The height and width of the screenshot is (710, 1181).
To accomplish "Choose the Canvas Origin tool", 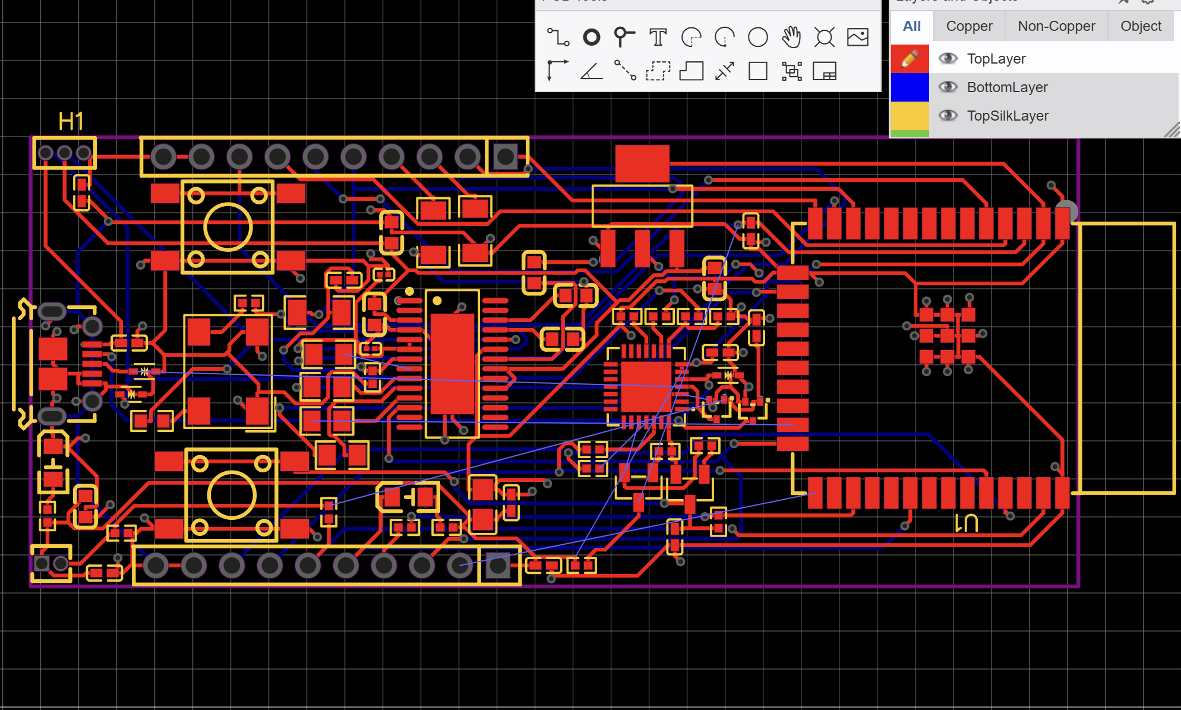I will [x=558, y=71].
